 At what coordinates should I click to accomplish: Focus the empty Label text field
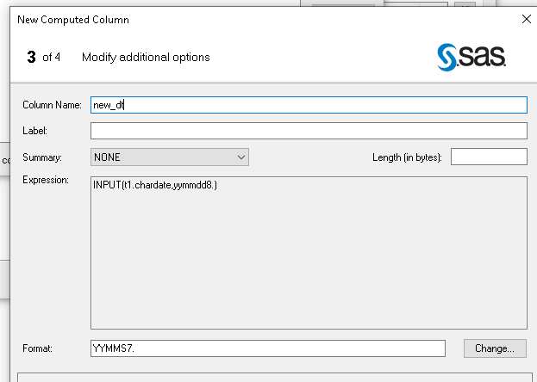point(309,131)
